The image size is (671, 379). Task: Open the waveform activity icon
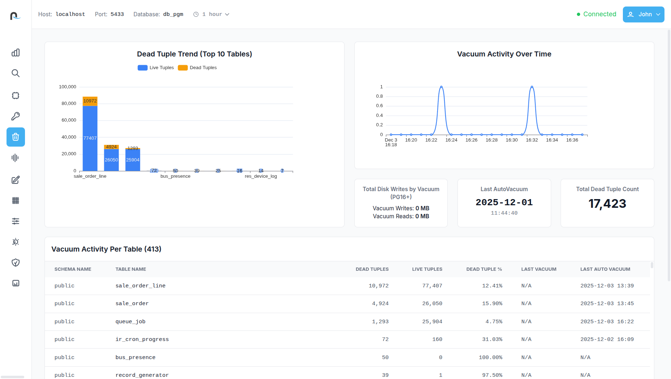[x=16, y=158]
